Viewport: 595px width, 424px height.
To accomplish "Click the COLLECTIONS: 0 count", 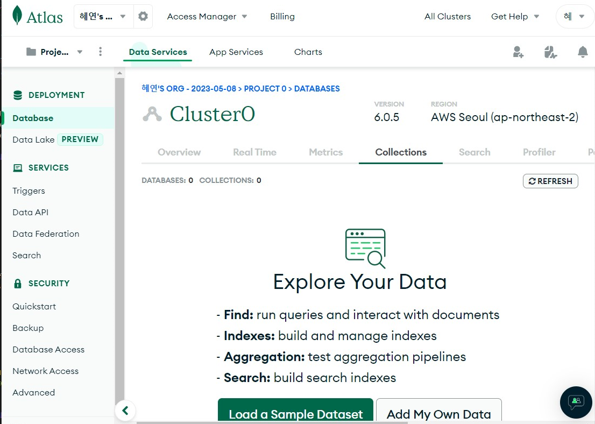I will click(x=230, y=180).
